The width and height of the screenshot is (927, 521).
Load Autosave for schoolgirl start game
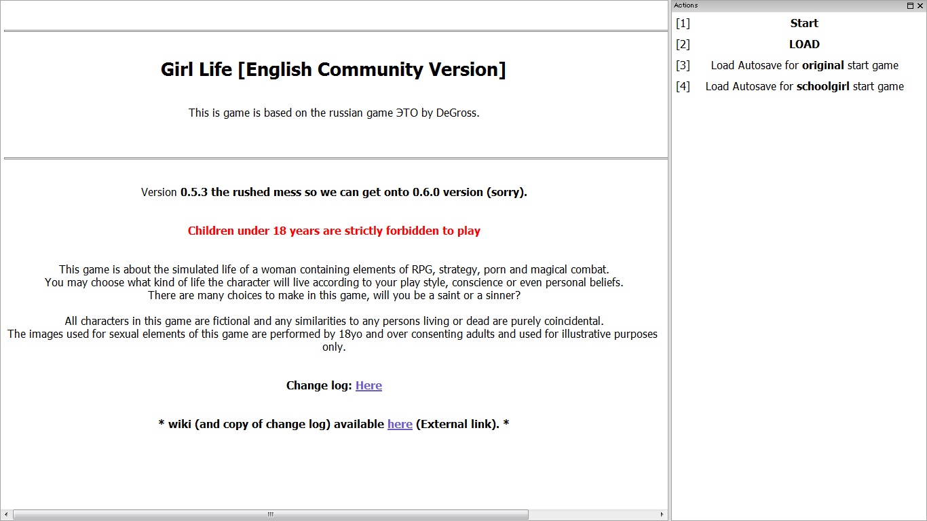pyautogui.click(x=804, y=86)
